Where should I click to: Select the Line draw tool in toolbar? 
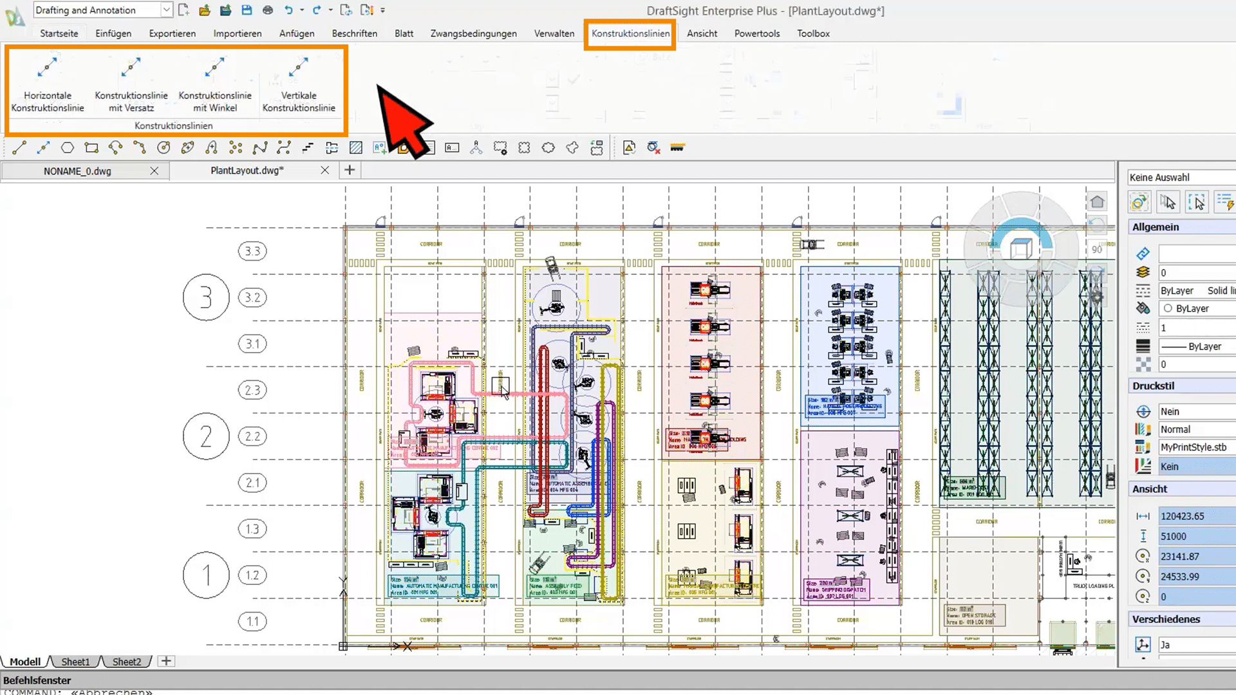pos(19,148)
